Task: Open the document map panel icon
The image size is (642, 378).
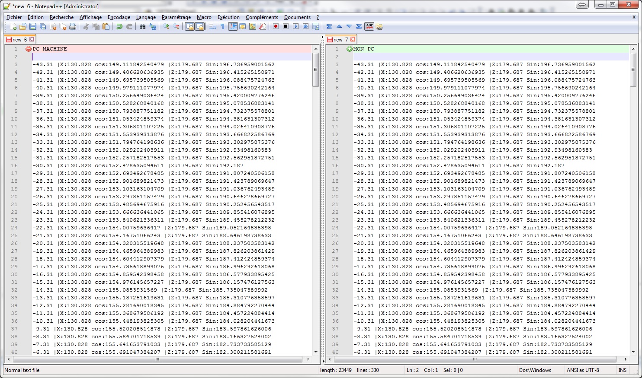Action: 253,26
